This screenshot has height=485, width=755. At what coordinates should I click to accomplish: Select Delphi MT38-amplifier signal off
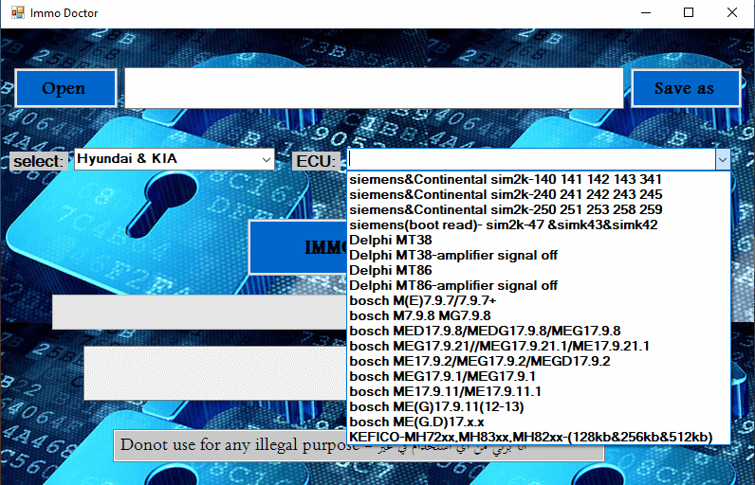[x=453, y=255]
